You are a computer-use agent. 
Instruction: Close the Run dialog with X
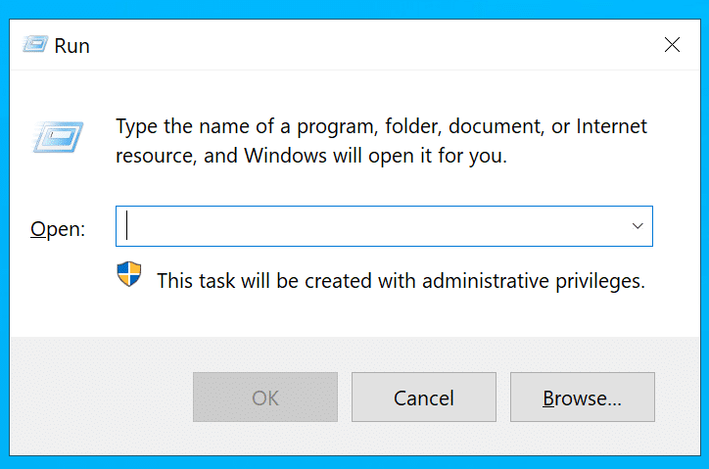(x=672, y=45)
